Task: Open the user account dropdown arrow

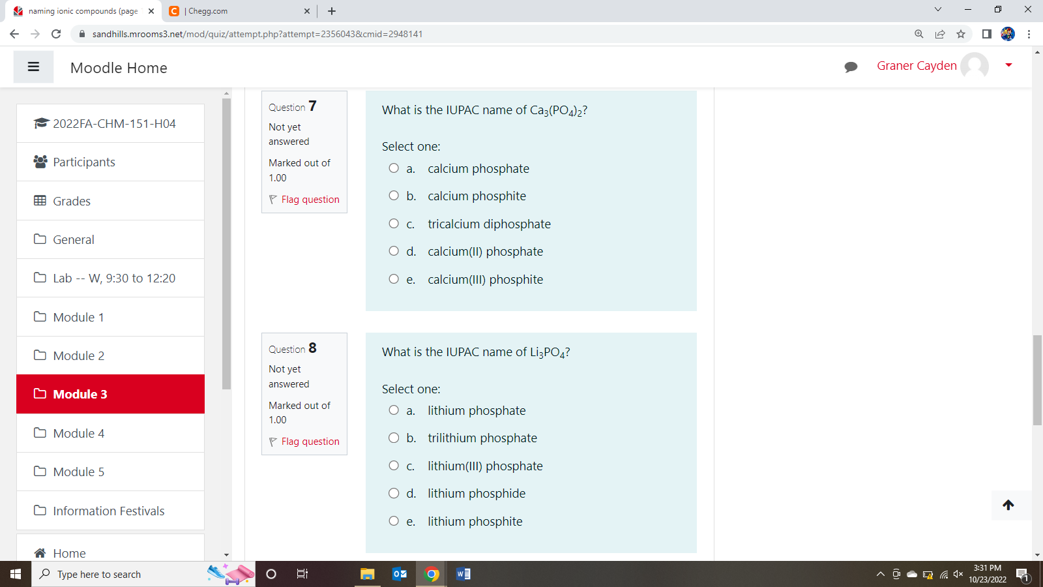Action: (x=1008, y=65)
